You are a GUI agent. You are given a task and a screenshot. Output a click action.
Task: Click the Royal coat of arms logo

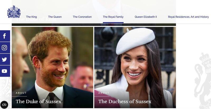click(14, 12)
